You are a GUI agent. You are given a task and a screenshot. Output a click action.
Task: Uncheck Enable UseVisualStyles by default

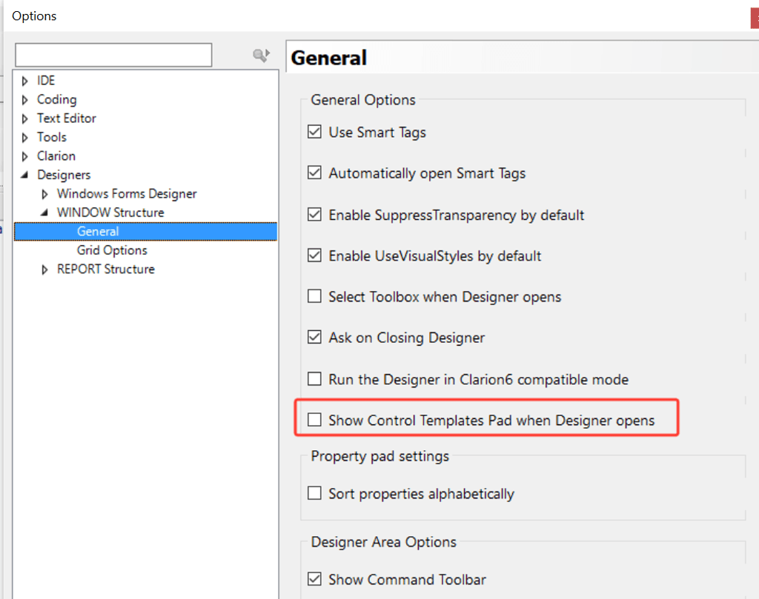pos(314,255)
